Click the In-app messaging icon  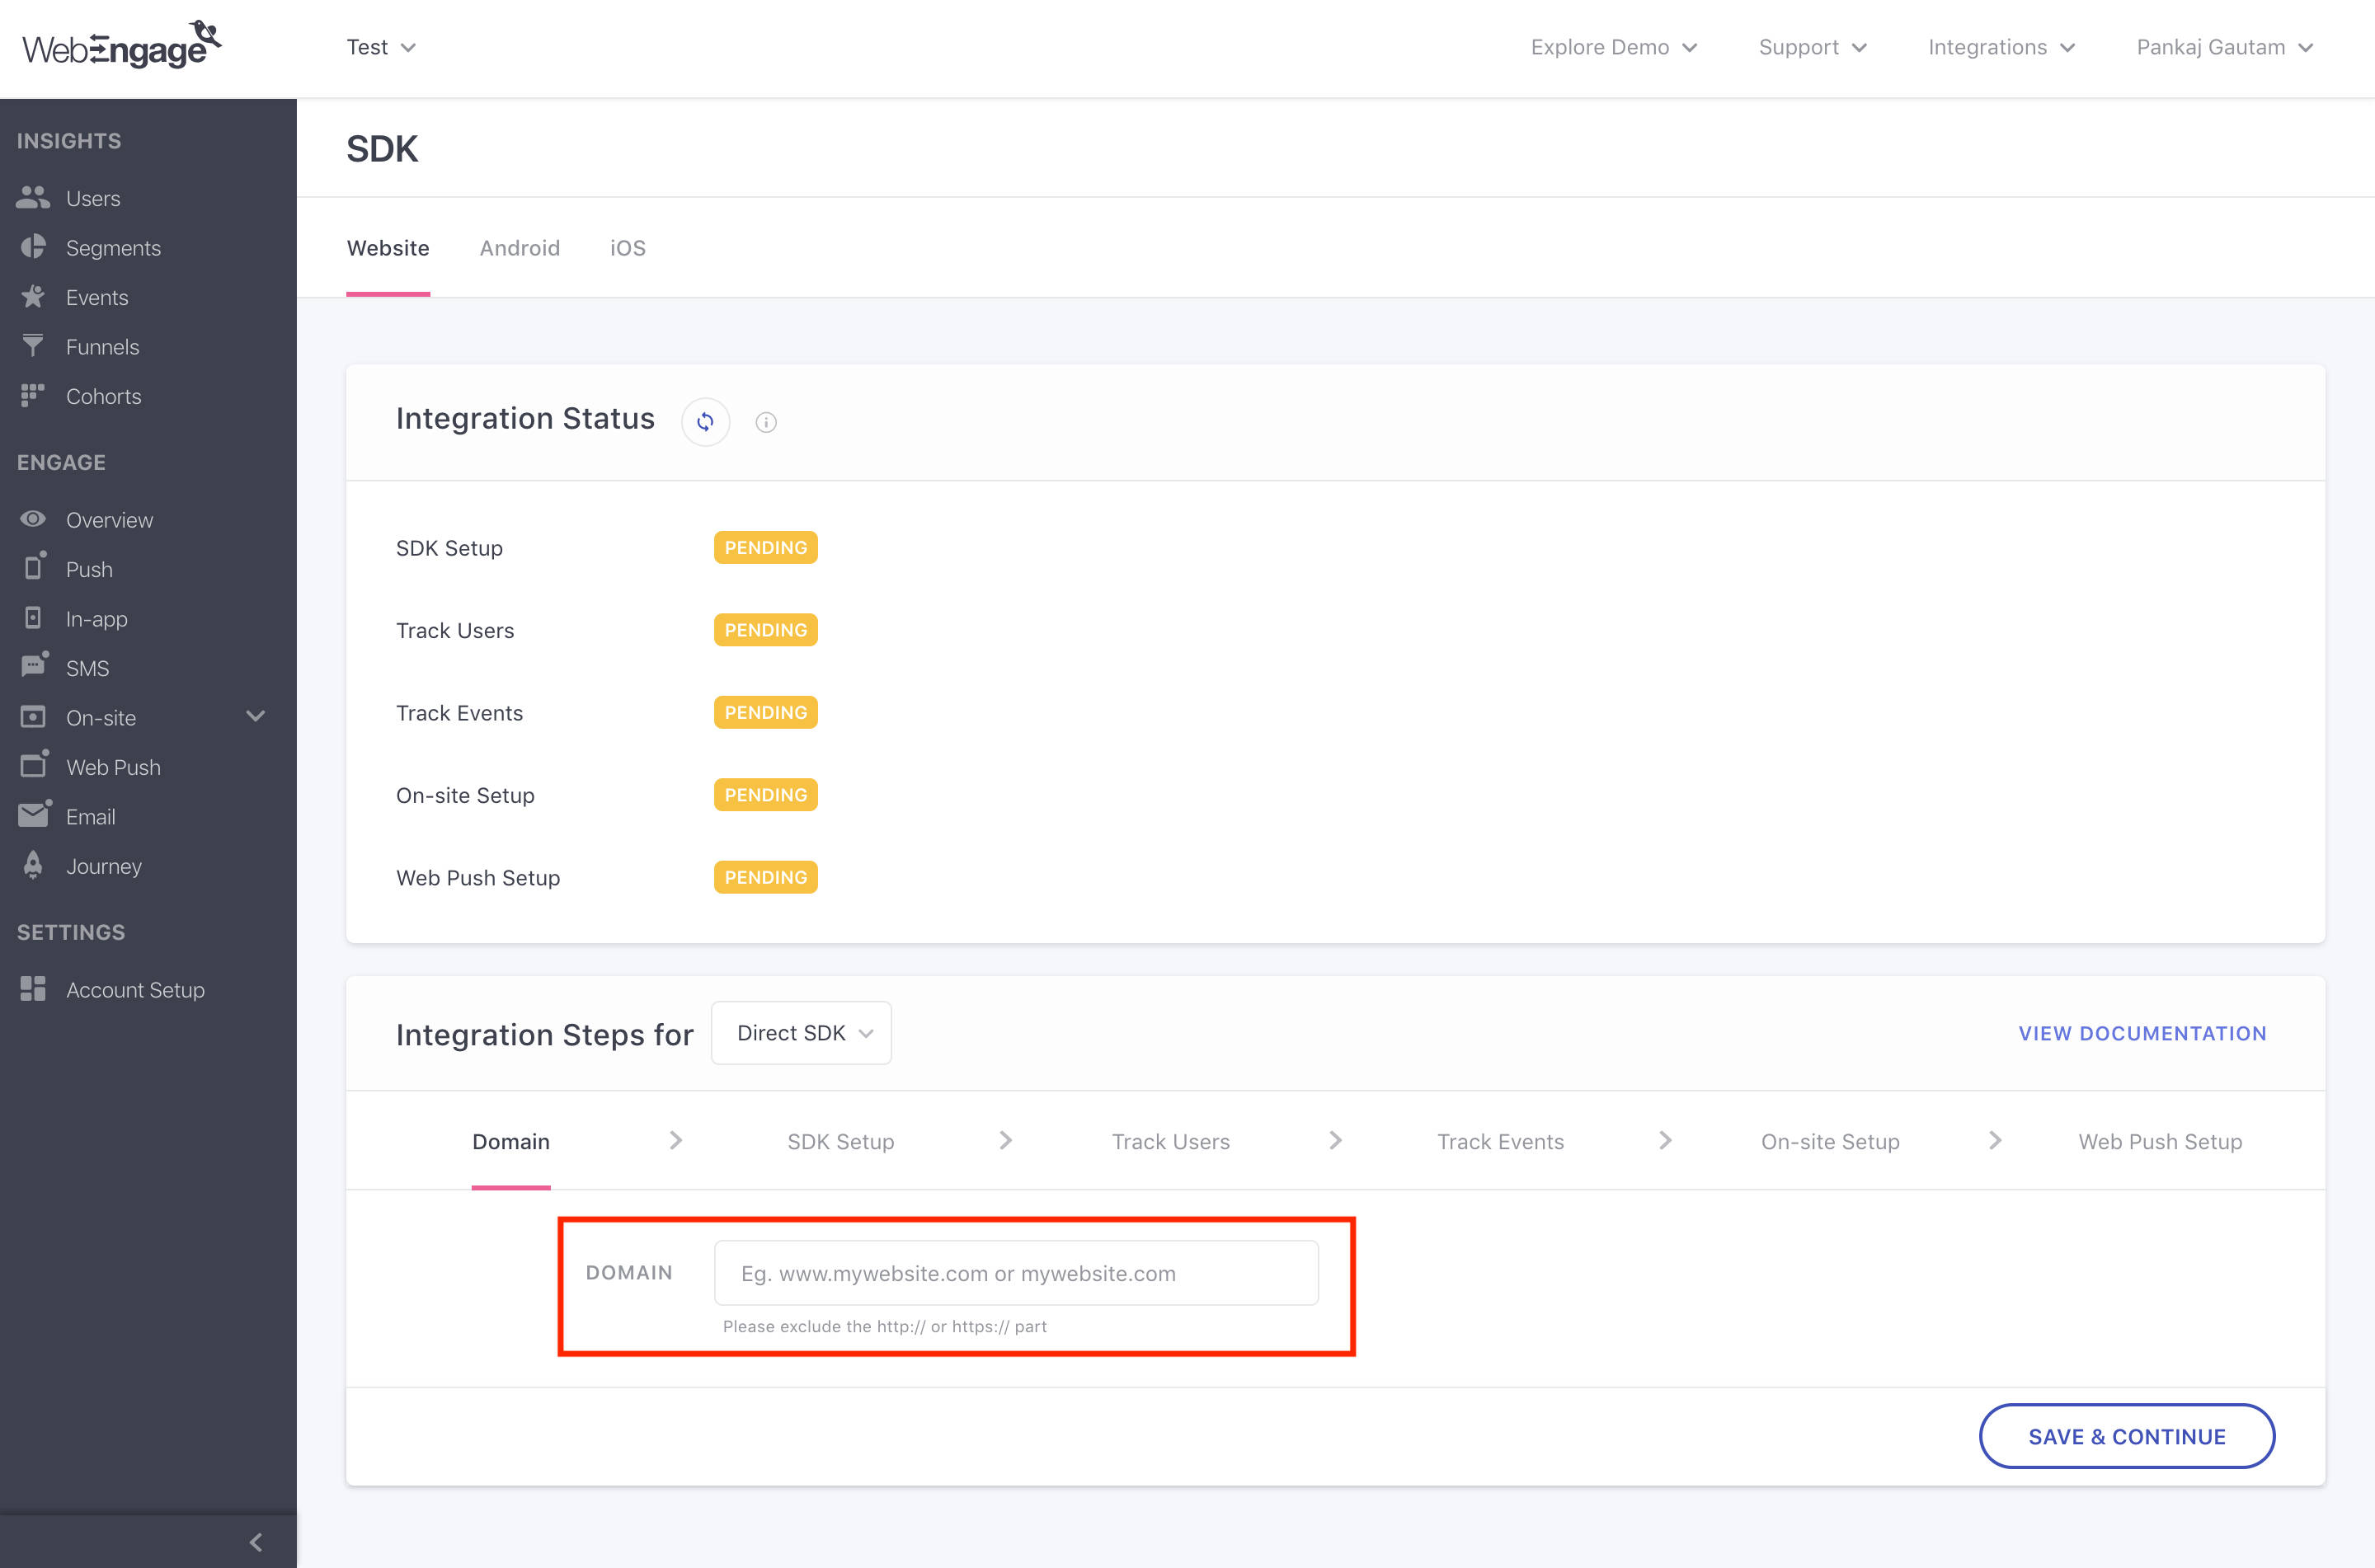(x=33, y=617)
